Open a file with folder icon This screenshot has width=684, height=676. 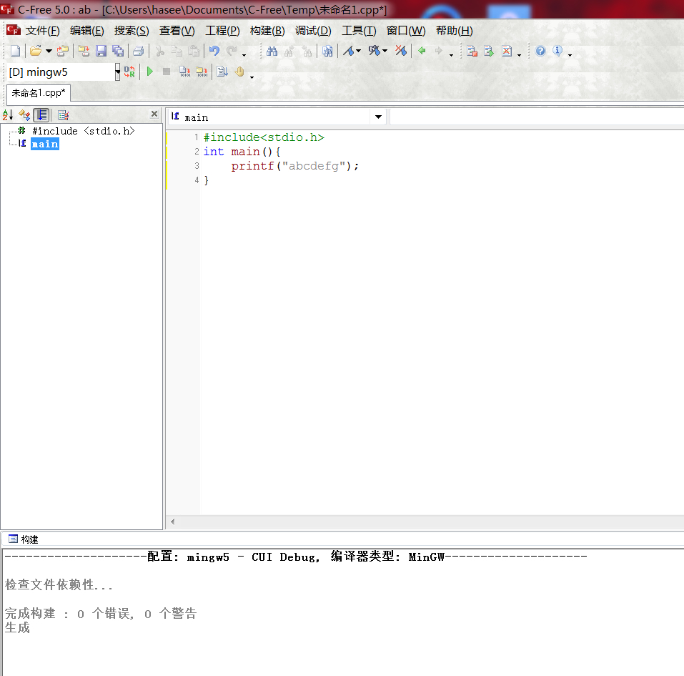click(36, 51)
